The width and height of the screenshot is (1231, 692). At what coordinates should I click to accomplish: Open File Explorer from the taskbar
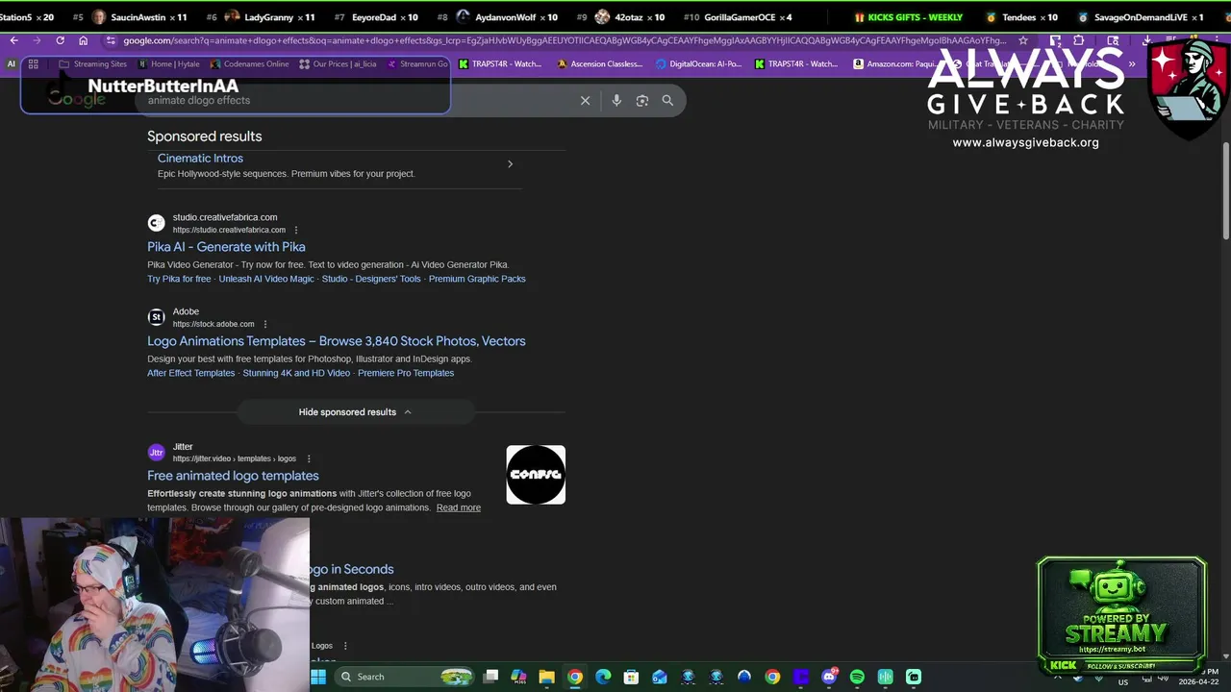pos(546,677)
